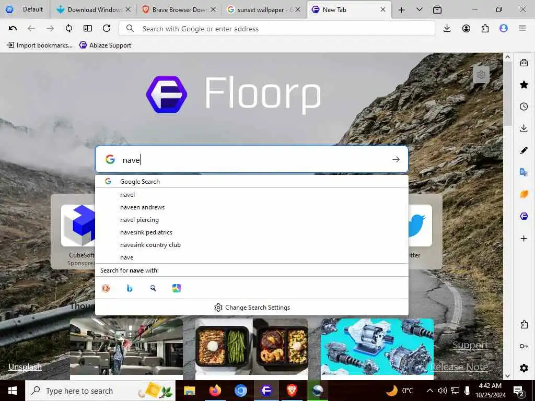
Task: Select the navesink pediatrics suggestion
Action: coord(252,232)
